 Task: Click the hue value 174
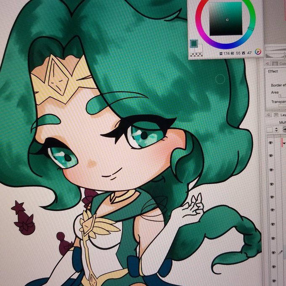226,53
